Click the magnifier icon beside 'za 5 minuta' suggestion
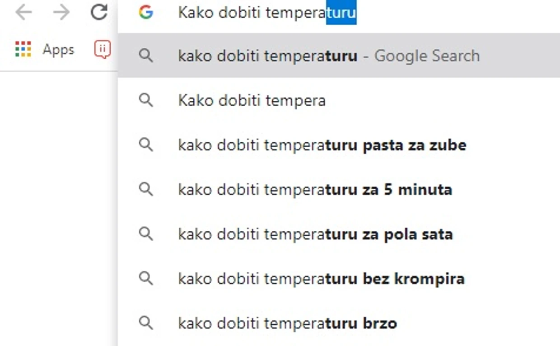560x346 pixels. click(146, 189)
